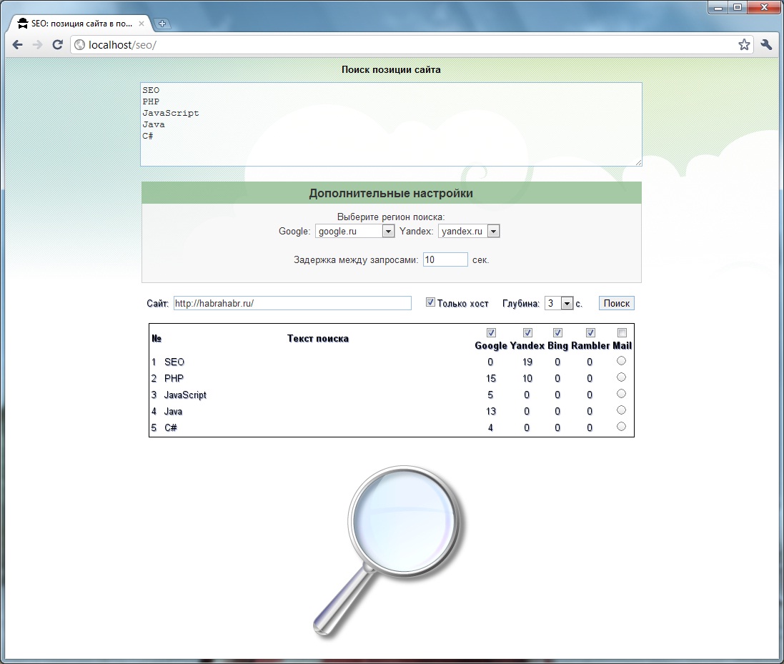Select the radio button for the C# row
784x664 pixels.
(x=621, y=426)
